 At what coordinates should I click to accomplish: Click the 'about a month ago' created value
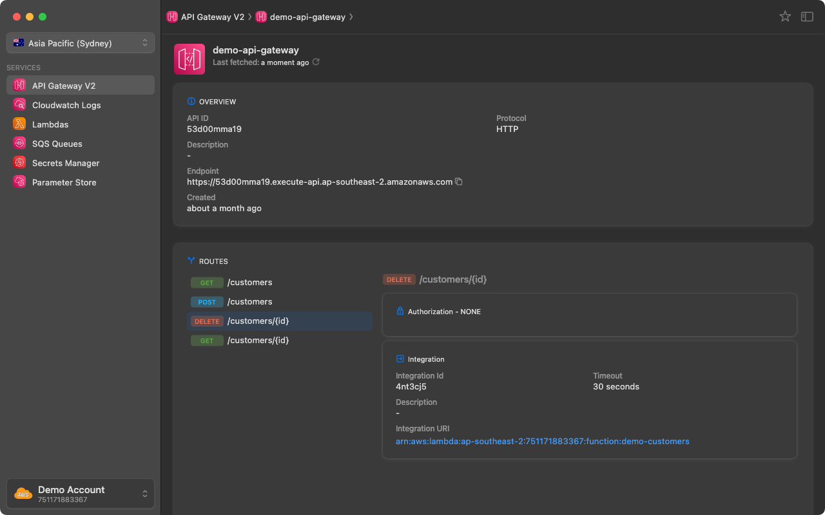(224, 208)
